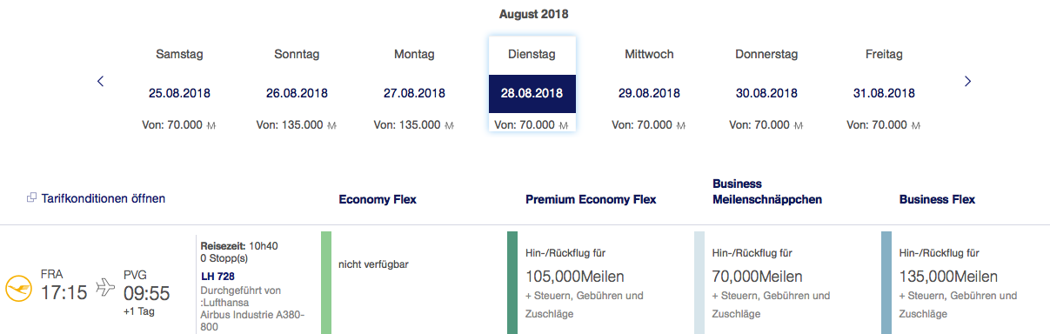Select Donnerstag 30.08.2018 date

tap(766, 86)
